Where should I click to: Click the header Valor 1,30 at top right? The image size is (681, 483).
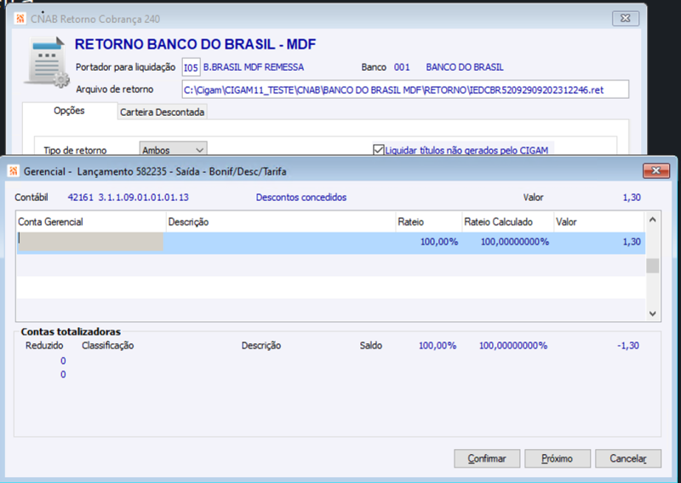(x=632, y=198)
